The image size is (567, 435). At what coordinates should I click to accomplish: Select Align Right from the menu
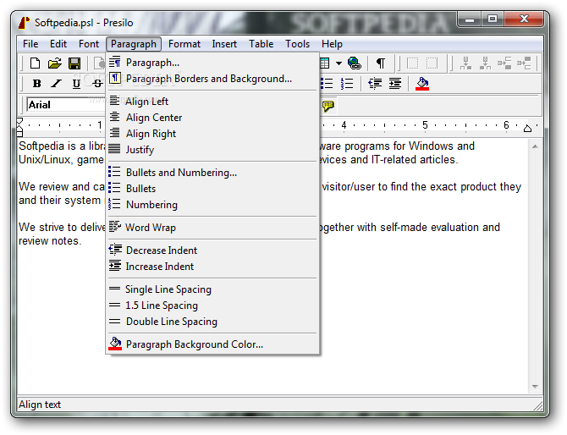pos(212,134)
